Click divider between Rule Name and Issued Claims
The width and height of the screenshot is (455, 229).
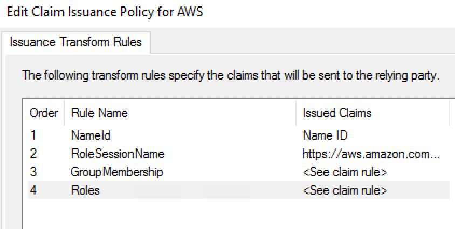(x=296, y=113)
